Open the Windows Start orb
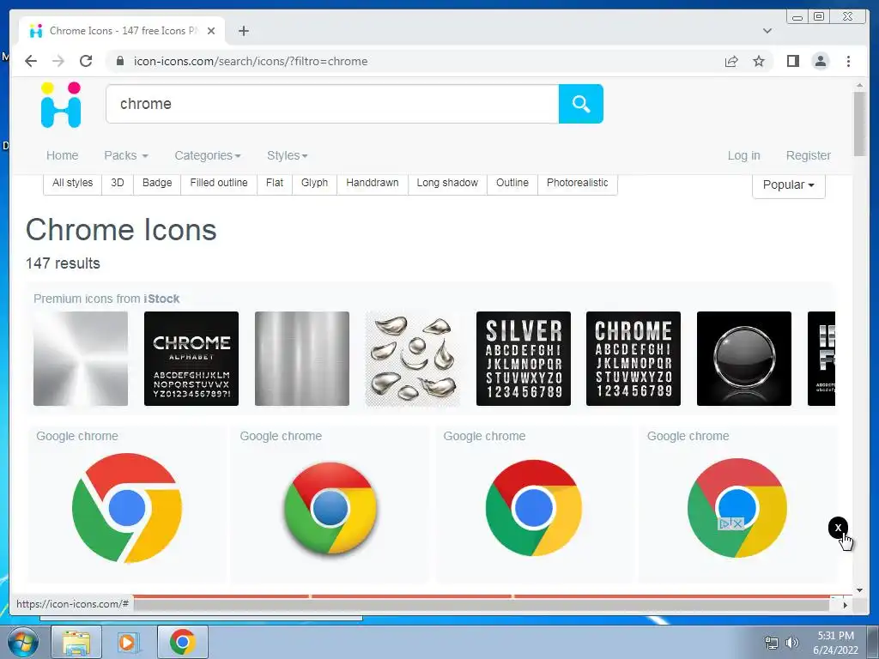The image size is (879, 659). [22, 642]
